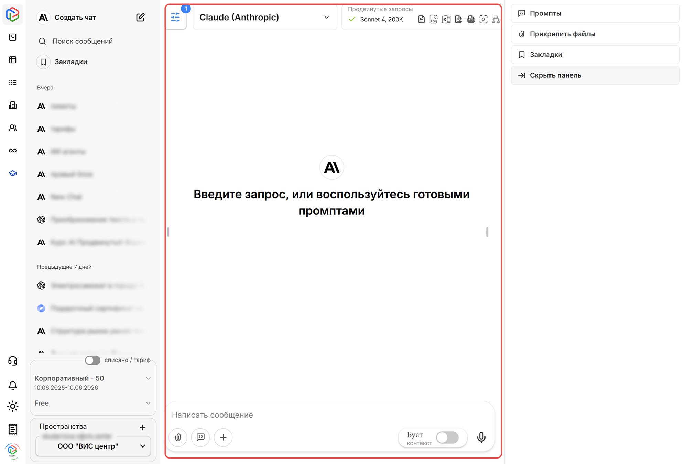Image resolution: width=686 pixels, height=464 pixels.
Task: Click the pencil new-chat icon
Action: point(140,18)
